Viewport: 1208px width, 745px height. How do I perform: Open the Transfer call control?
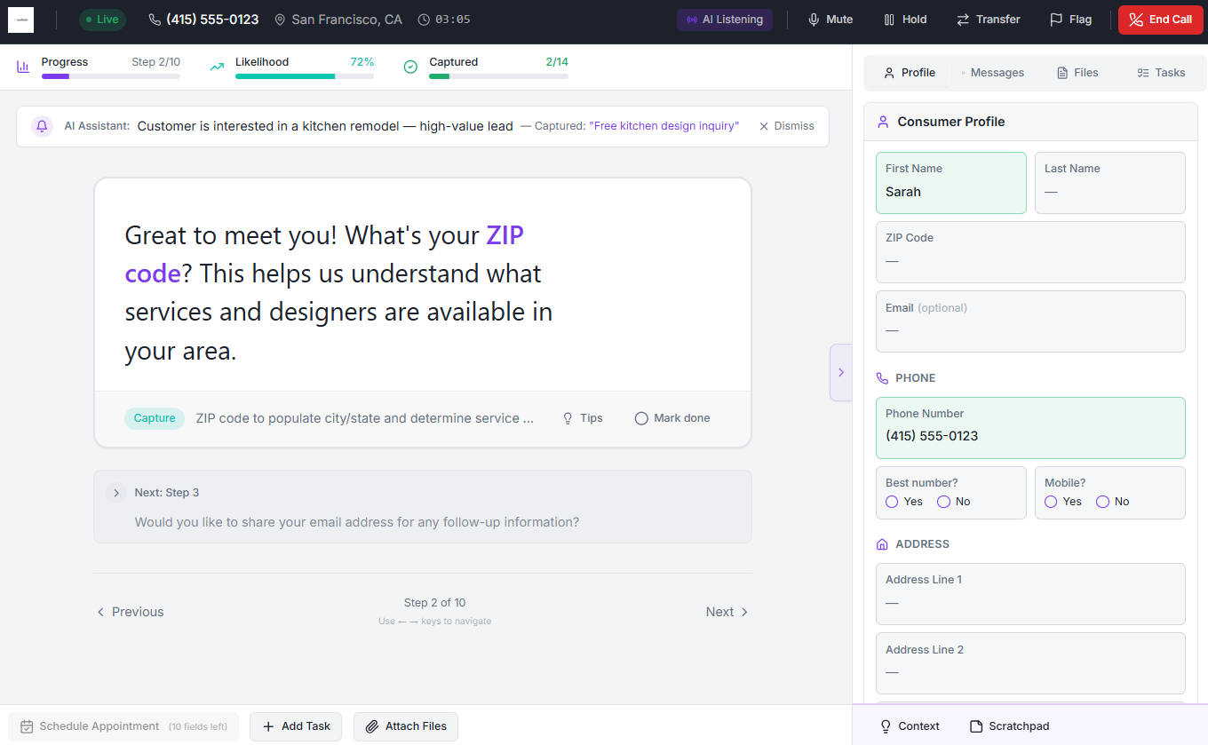(988, 19)
